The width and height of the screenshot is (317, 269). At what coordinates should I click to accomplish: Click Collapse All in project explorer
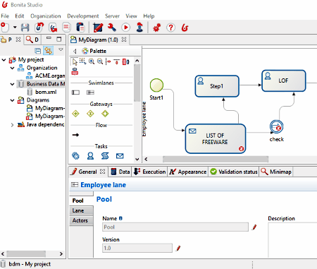point(37,51)
